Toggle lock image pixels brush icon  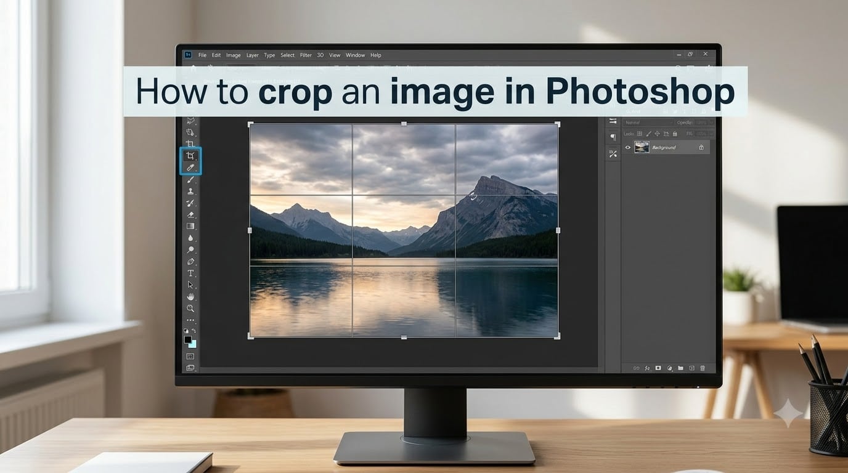(x=648, y=134)
